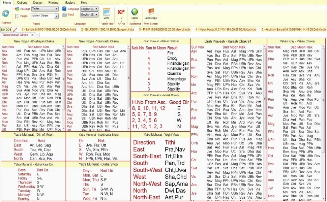
Task: Click 'Mon, Sat' in Disha Shool
Action: pos(90,175)
